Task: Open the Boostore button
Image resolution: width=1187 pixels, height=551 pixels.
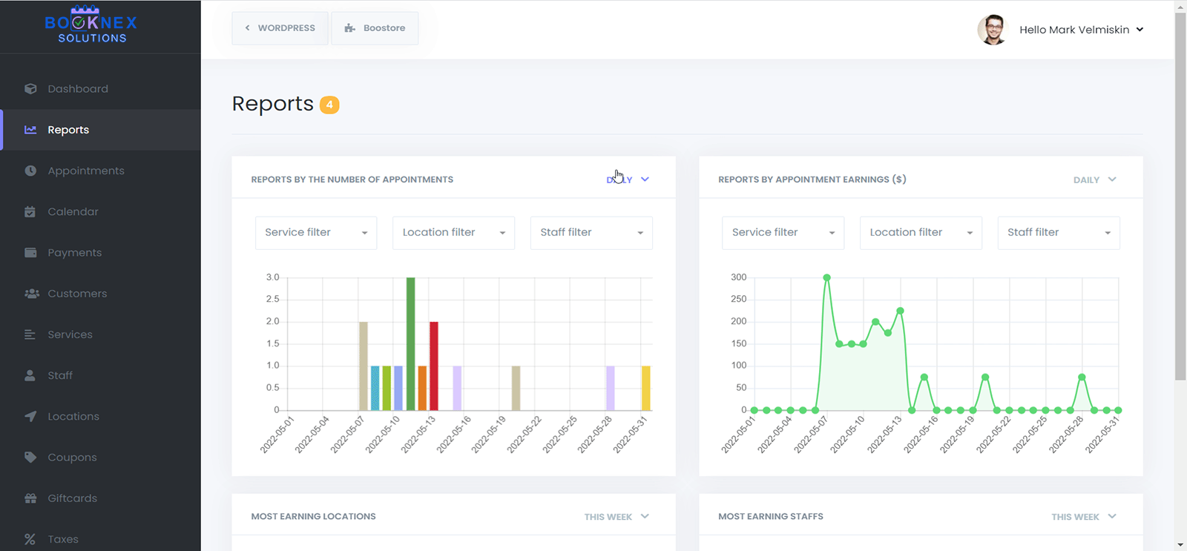Action: pos(375,28)
